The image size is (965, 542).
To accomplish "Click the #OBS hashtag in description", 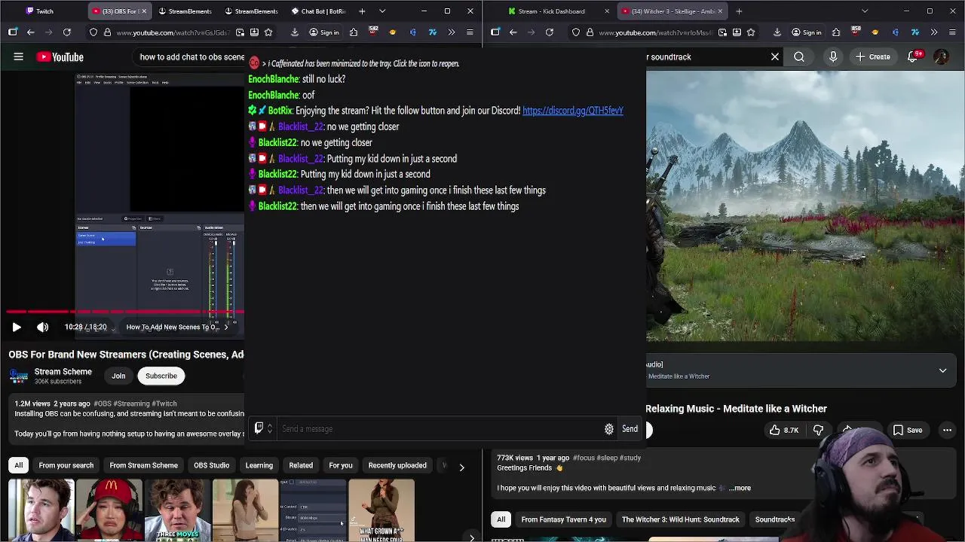I will tap(102, 403).
